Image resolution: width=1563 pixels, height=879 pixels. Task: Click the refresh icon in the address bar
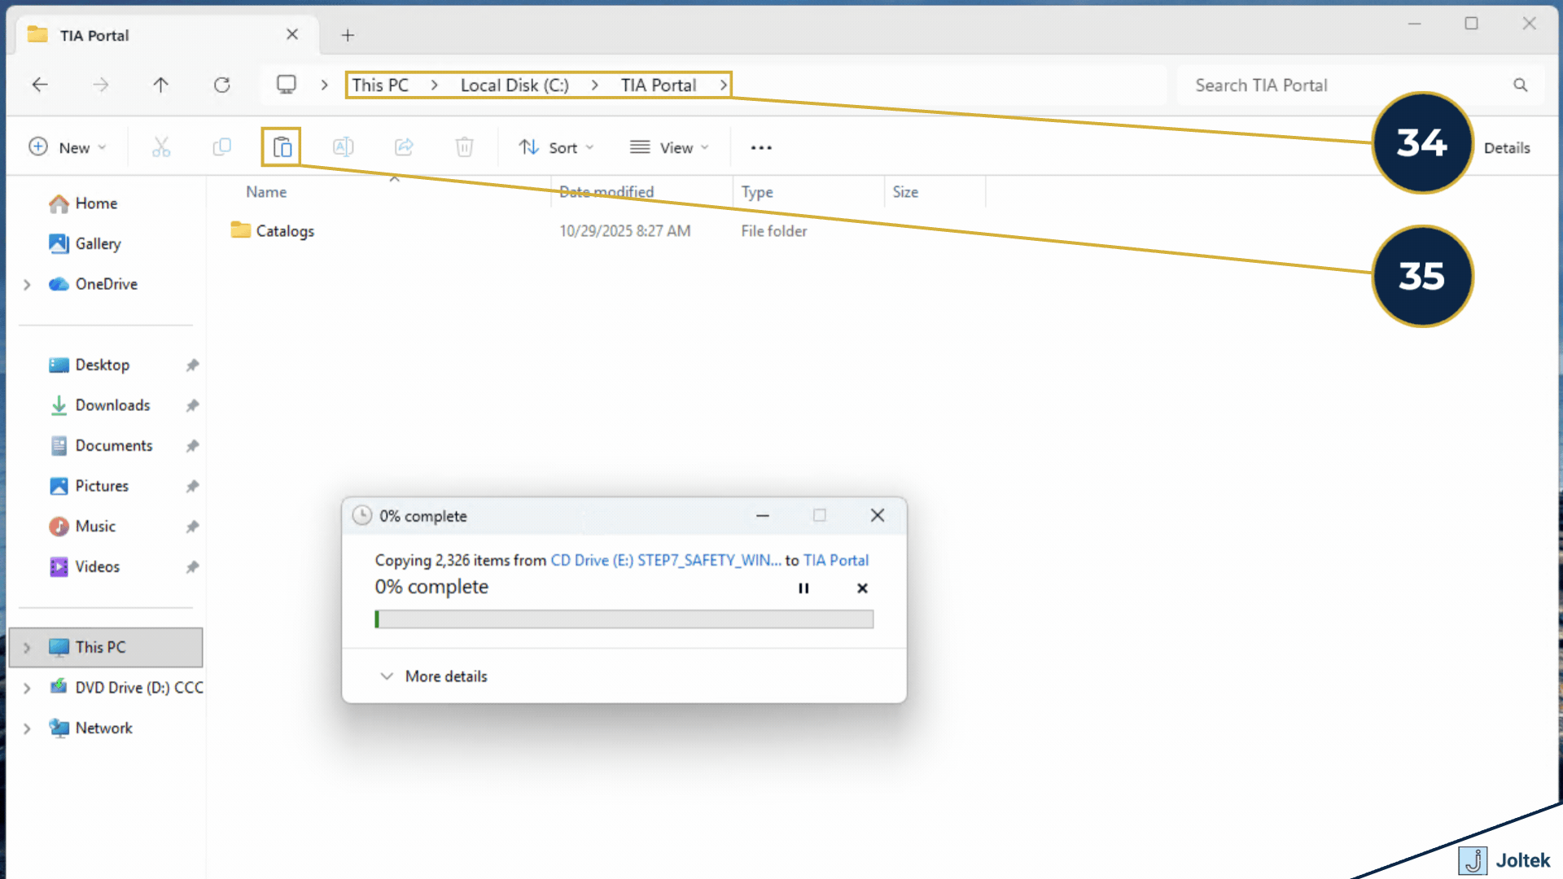(x=222, y=85)
